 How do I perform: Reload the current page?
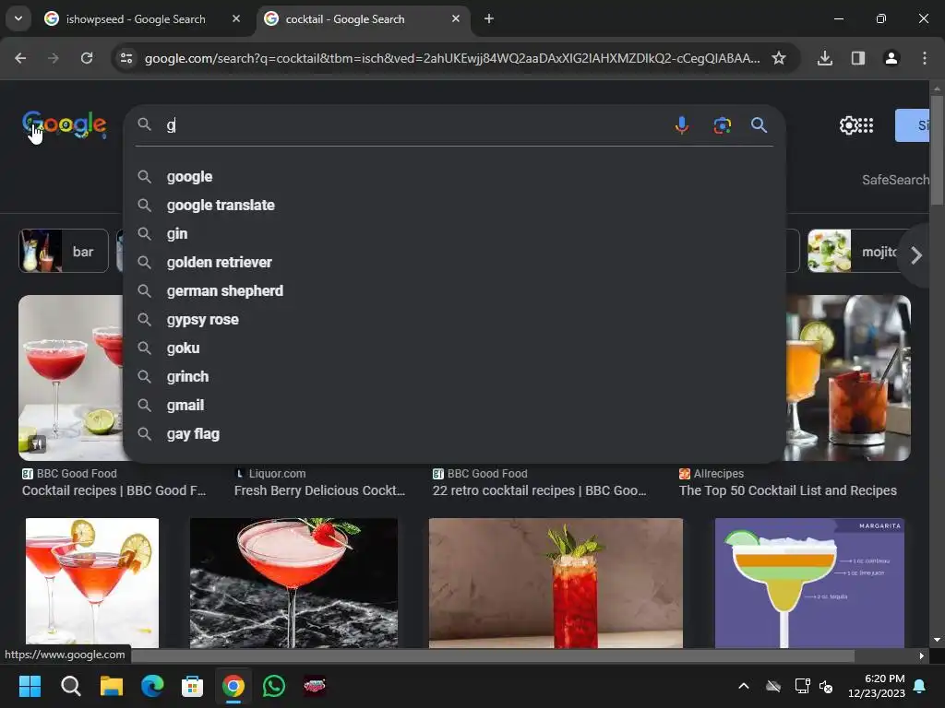87,58
